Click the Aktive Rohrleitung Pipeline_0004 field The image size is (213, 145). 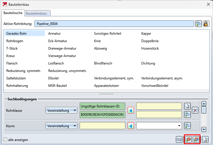[114, 24]
